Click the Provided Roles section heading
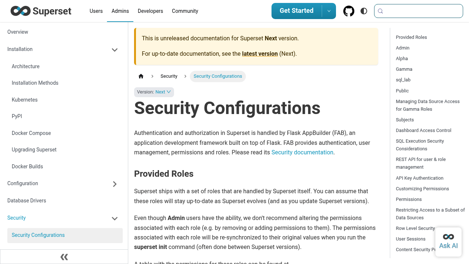This screenshot has height=264, width=469. (x=164, y=174)
